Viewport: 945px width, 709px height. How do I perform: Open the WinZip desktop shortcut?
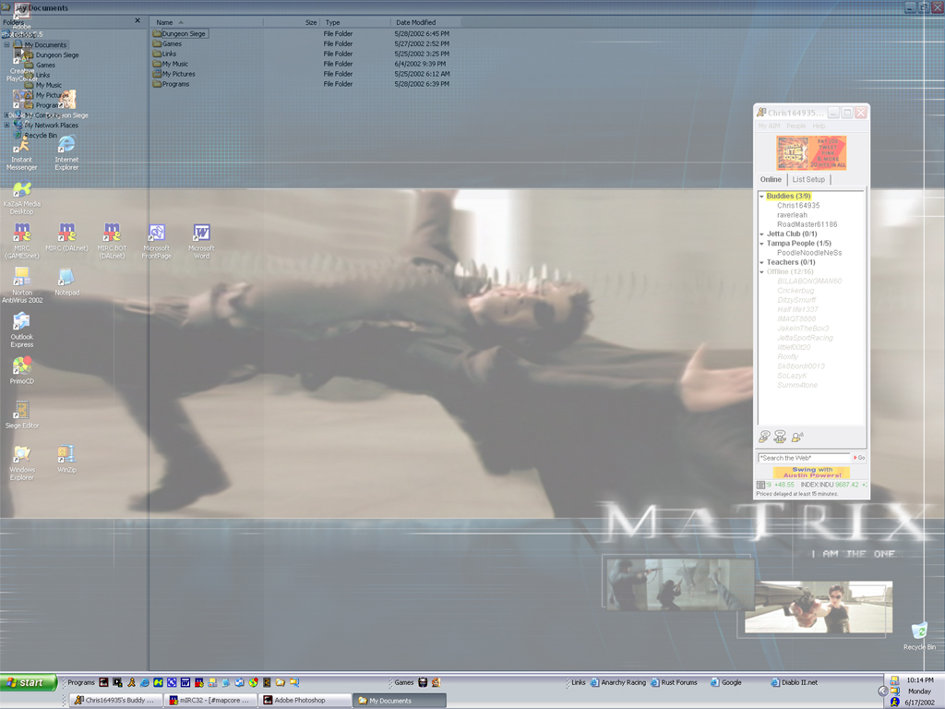(66, 459)
